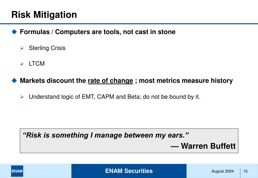Click the diamond bullet beside Formulas / Computers
Viewport: 258px width, 178px height.
click(x=14, y=32)
